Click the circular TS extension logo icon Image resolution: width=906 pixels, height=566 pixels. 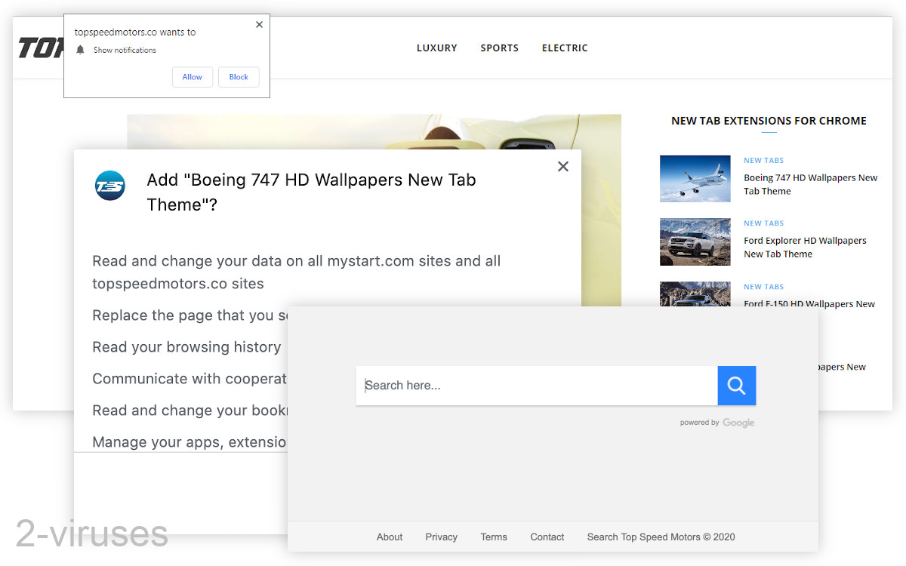point(110,186)
